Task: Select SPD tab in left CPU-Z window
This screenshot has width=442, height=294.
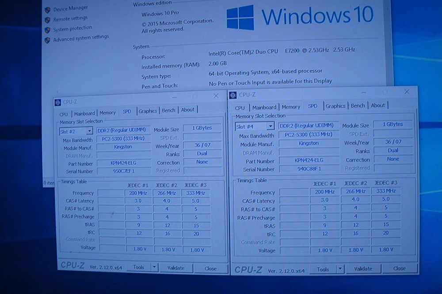Action: pos(127,112)
